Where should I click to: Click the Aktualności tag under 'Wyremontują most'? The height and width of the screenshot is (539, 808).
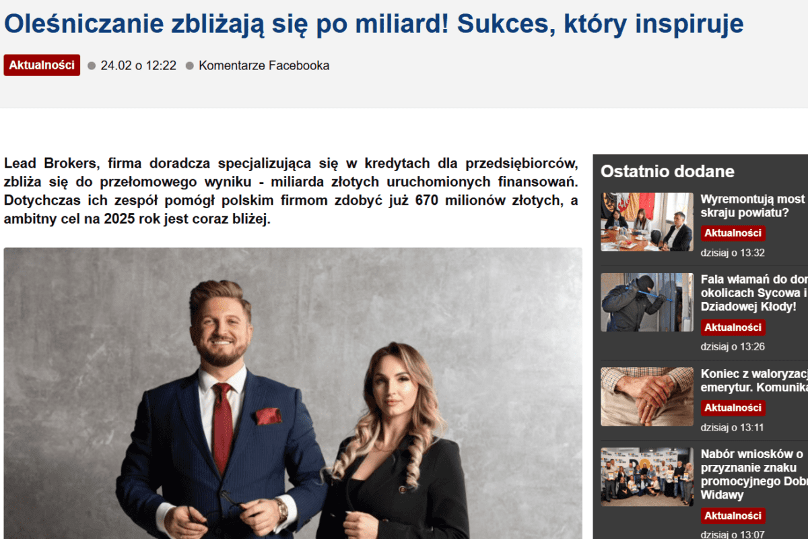(733, 233)
